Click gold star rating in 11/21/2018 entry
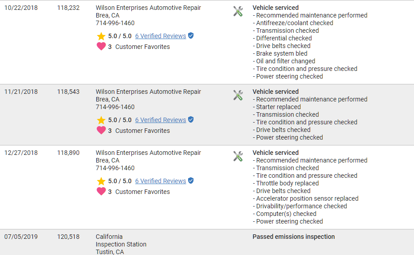Image resolution: width=414 pixels, height=255 pixels. 101,120
